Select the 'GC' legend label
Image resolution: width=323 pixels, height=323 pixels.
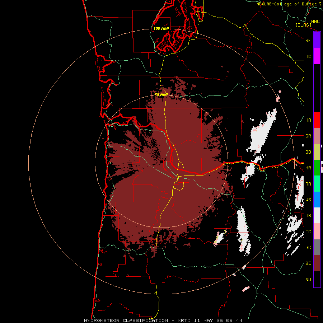tap(308, 248)
